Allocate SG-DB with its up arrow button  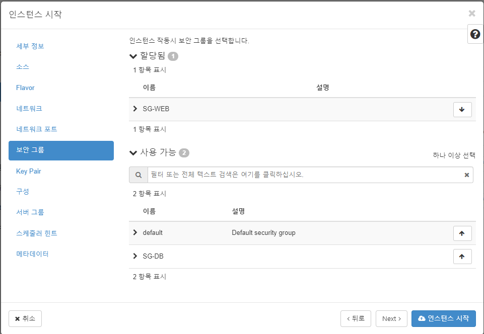462,256
